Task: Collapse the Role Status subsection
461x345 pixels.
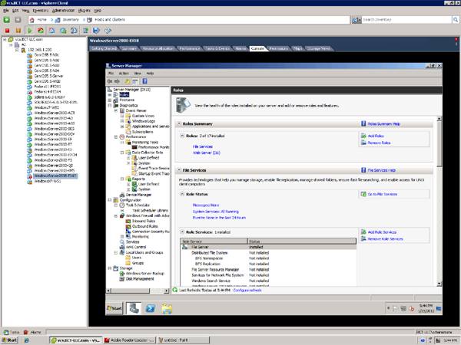Action: pos(182,194)
